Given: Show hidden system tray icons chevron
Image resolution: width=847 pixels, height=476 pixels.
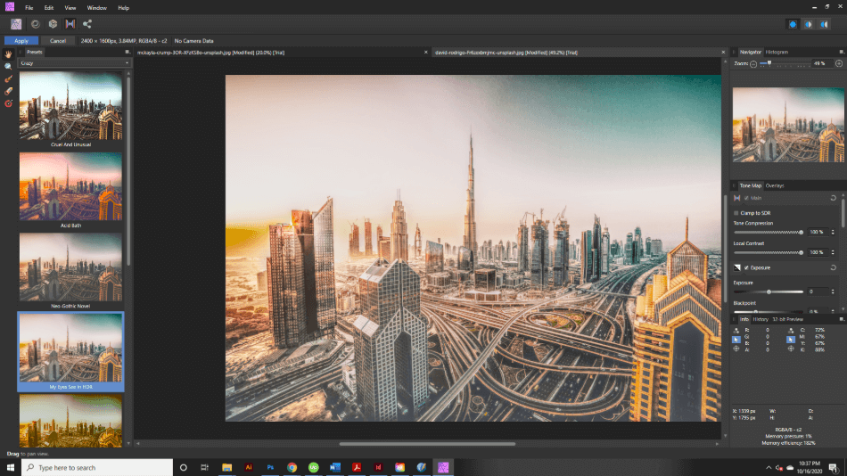Looking at the screenshot, I should (x=769, y=467).
